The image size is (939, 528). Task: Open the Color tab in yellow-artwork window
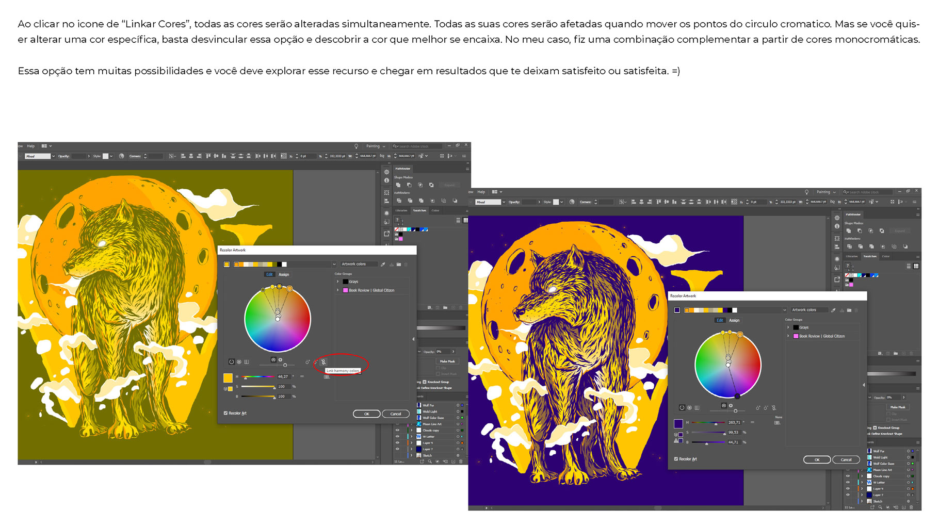tap(435, 210)
